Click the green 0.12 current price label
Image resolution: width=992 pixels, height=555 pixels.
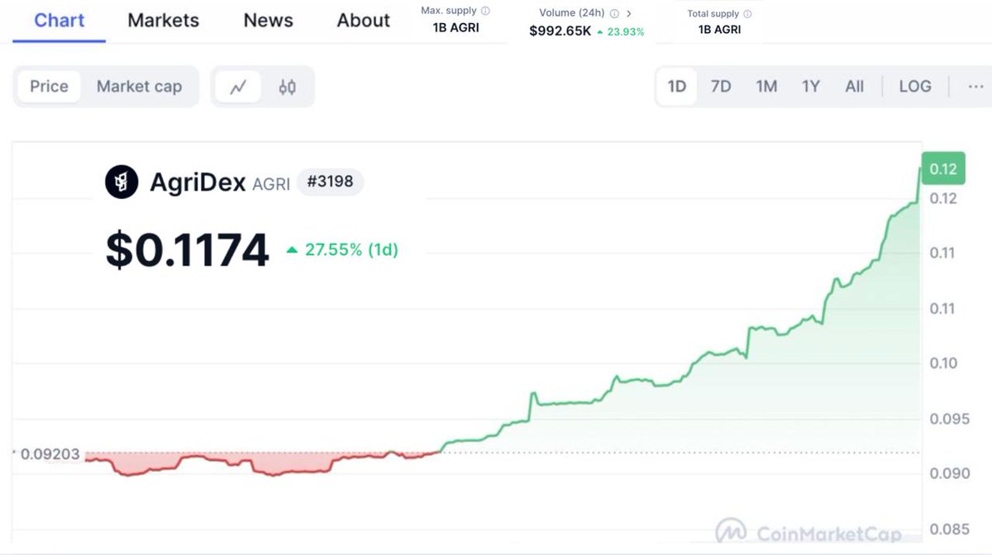coord(942,169)
